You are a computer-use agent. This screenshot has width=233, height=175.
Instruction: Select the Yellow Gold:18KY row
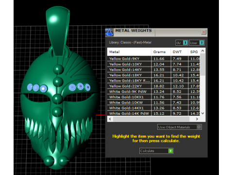(153, 75)
